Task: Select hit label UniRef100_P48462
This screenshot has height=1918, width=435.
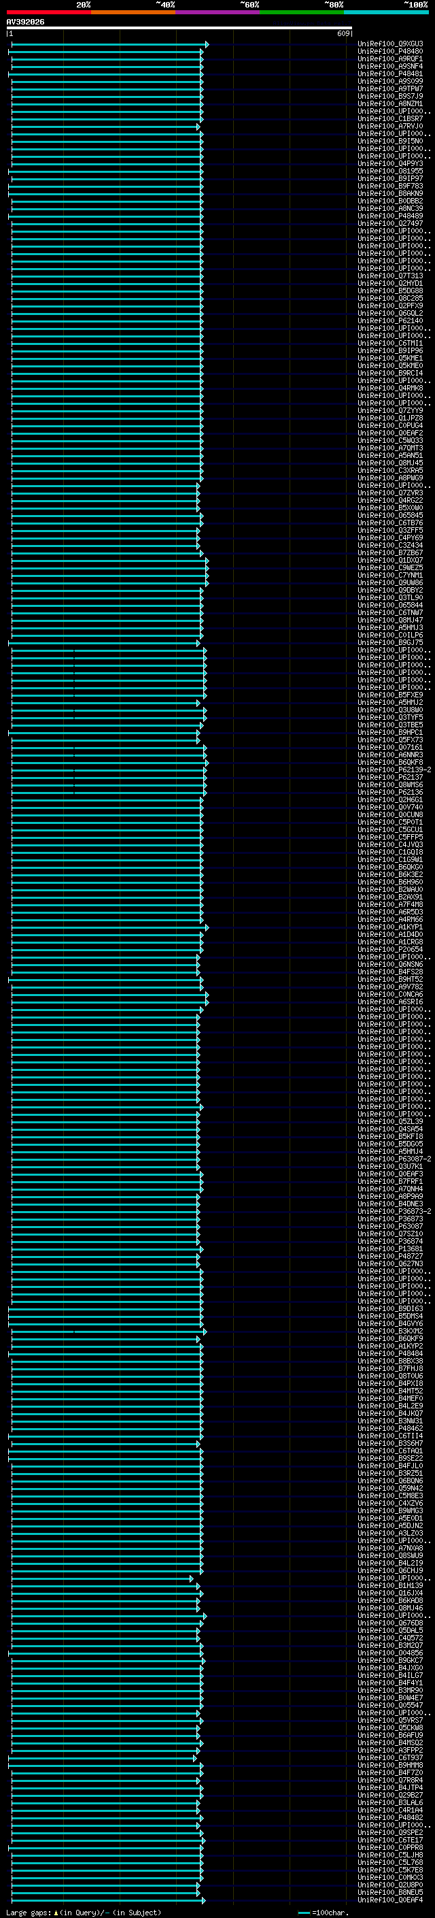Action: pos(390,1429)
